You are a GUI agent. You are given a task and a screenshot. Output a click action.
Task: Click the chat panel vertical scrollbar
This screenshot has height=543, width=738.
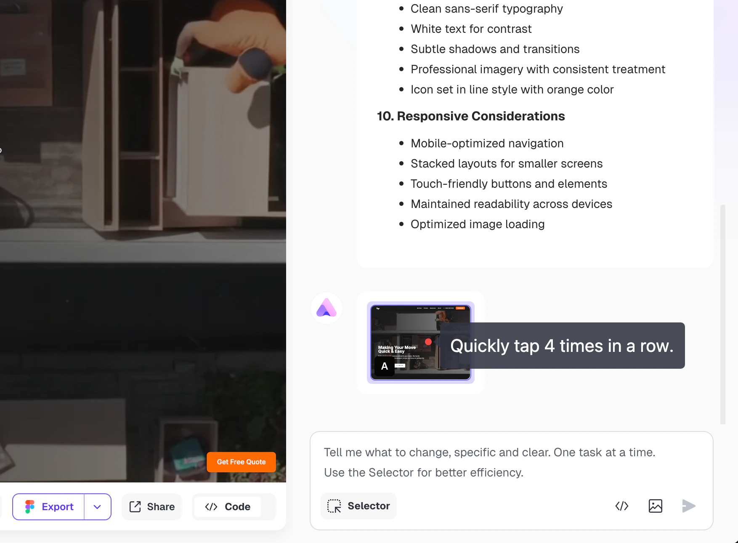(x=723, y=314)
